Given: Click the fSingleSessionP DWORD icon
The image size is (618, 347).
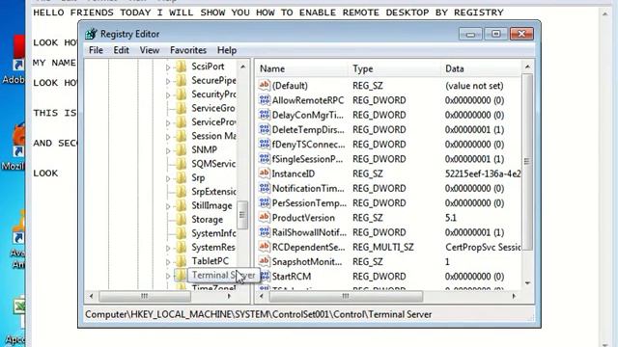Looking at the screenshot, I should pos(264,158).
